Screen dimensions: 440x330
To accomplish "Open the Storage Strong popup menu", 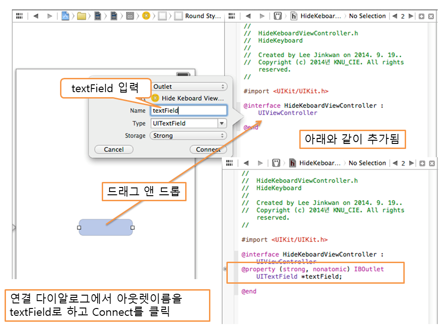I will (189, 136).
